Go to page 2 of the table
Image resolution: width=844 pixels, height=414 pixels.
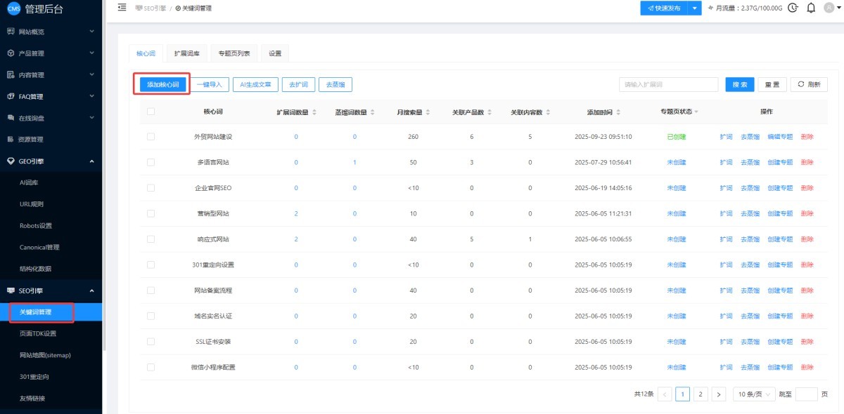[701, 394]
